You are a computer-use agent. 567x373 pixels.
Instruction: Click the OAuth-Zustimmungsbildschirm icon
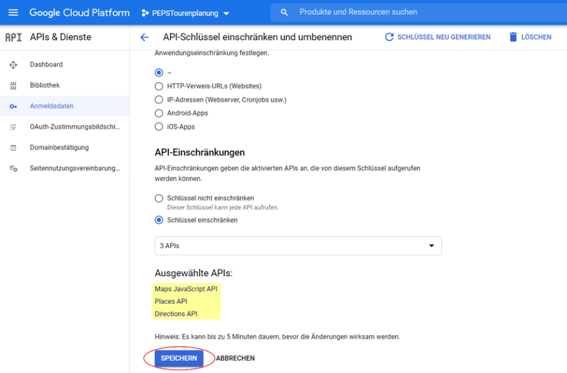[13, 127]
